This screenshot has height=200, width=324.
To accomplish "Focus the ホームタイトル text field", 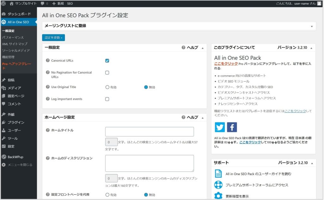I will coord(149,132).
